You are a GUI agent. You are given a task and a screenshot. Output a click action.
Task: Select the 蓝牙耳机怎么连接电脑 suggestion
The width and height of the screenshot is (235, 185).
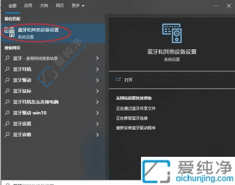(53, 102)
